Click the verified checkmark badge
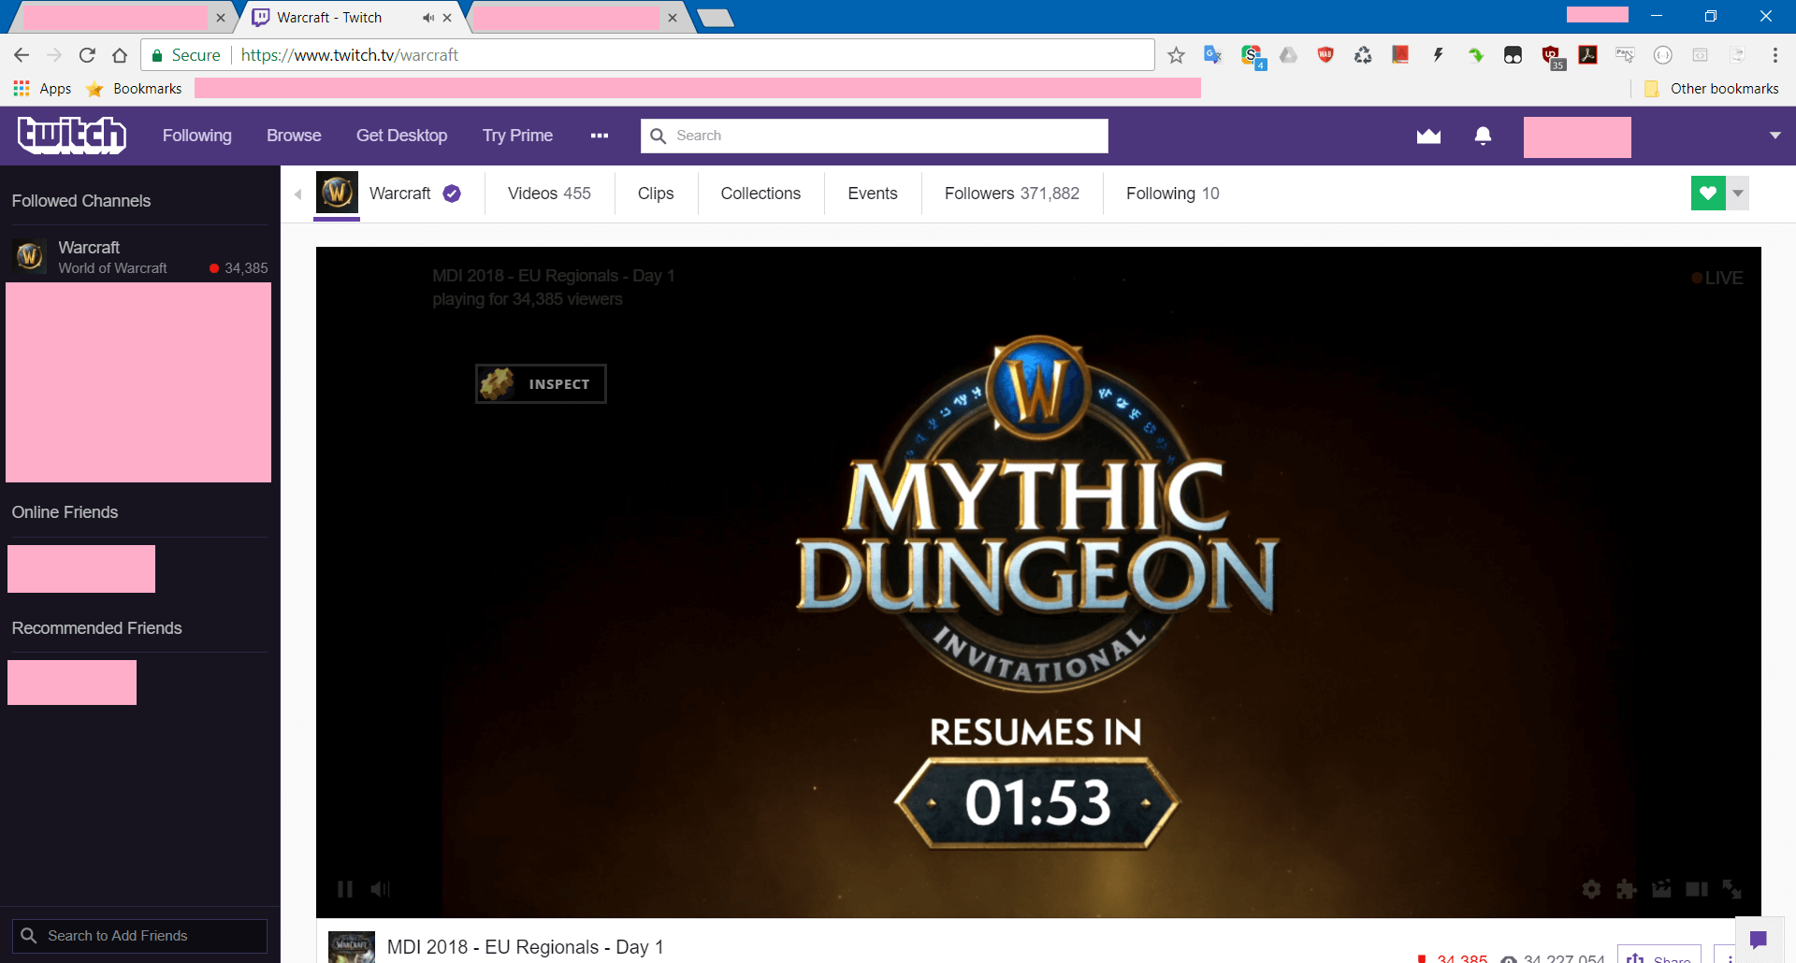This screenshot has height=963, width=1796. [452, 194]
